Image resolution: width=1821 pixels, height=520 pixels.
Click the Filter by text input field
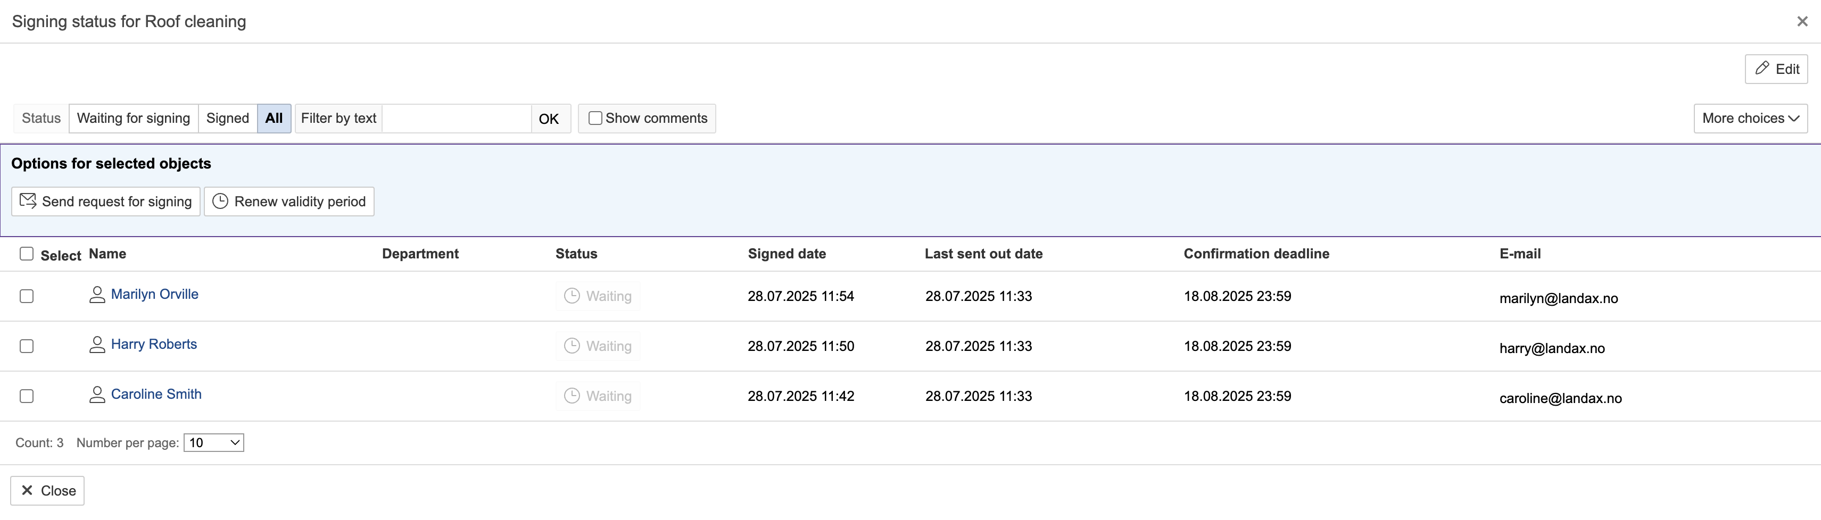(x=456, y=118)
